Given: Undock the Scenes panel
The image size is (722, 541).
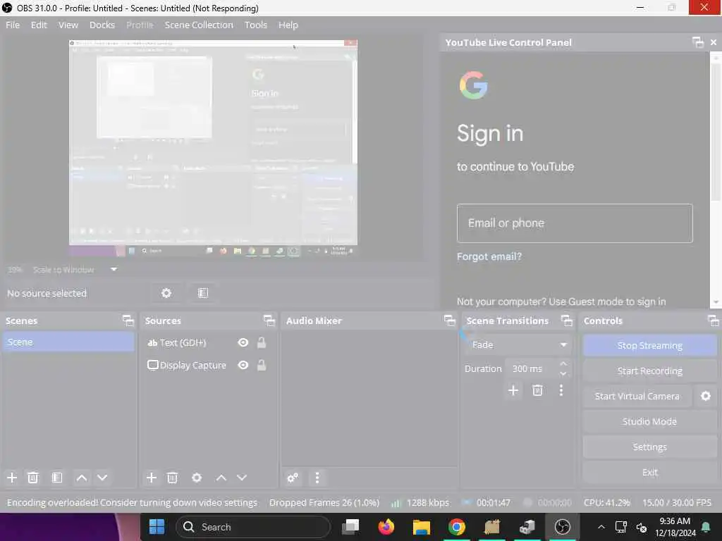Looking at the screenshot, I should (x=128, y=321).
